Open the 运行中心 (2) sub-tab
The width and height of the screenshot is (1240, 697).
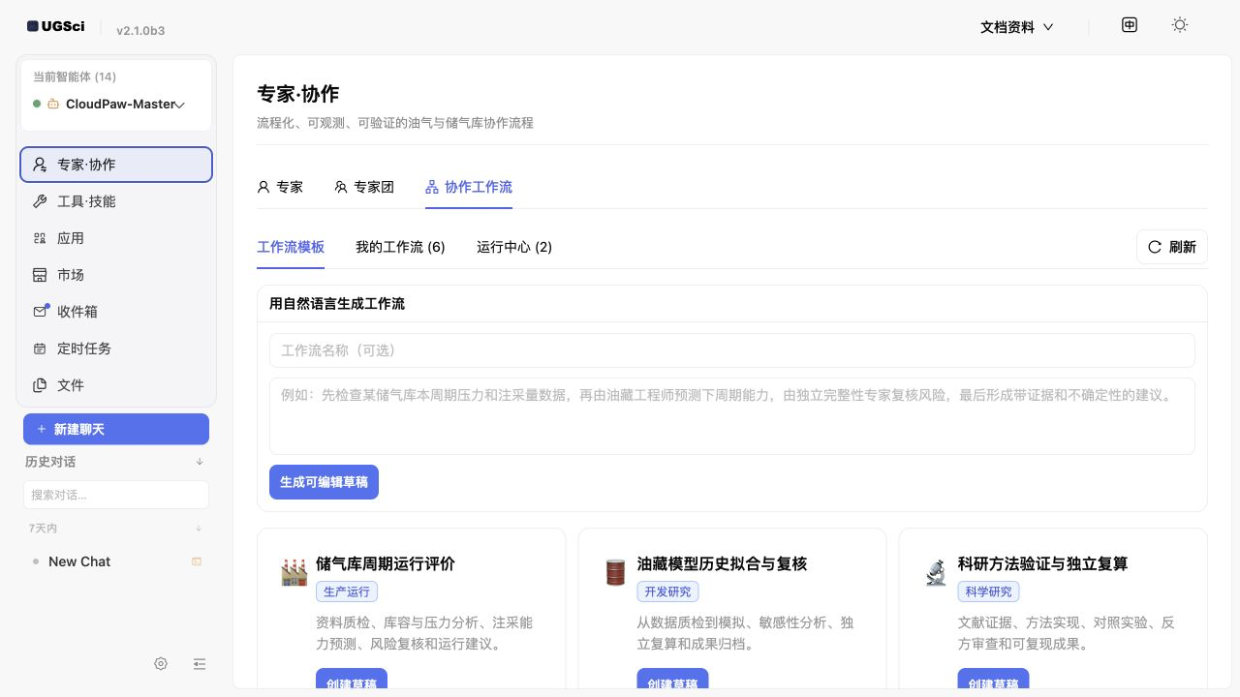click(x=514, y=247)
